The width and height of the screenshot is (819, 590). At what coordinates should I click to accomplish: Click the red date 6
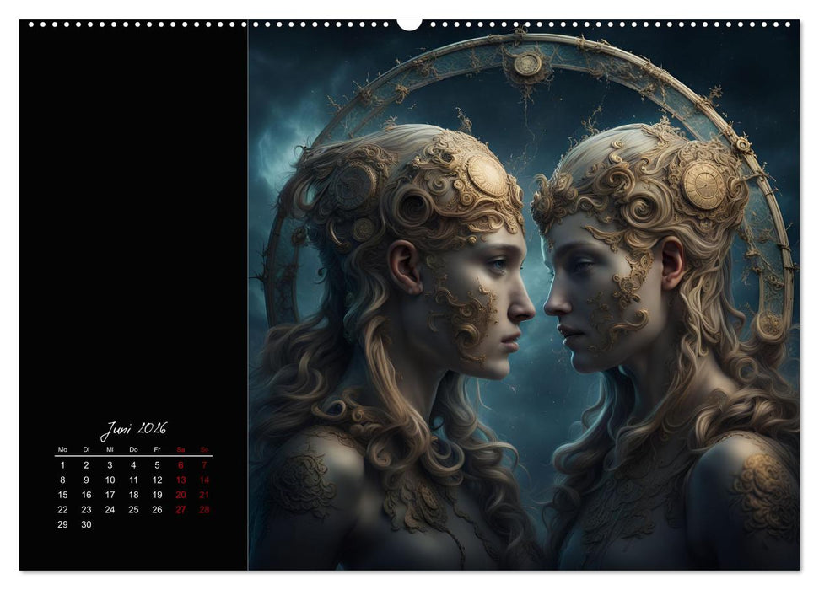tap(181, 464)
